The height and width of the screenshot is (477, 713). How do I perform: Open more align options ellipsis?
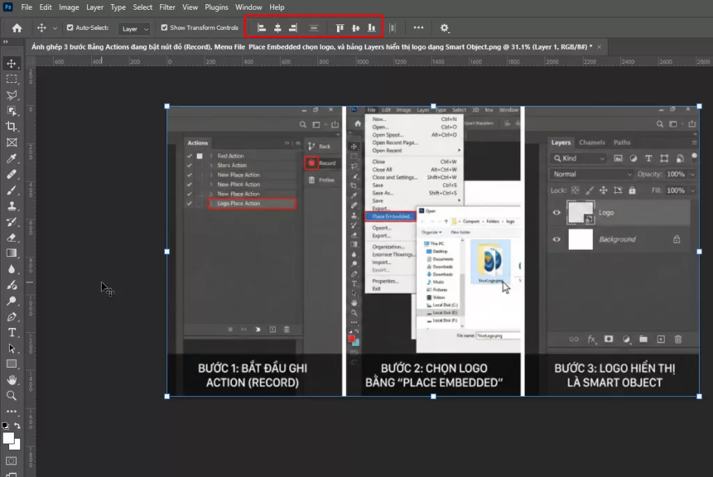418,28
